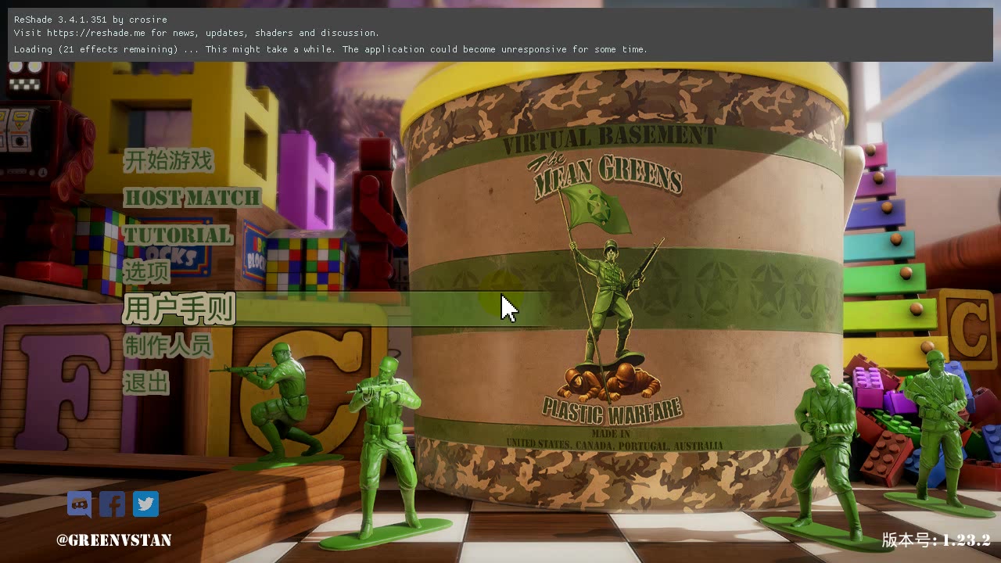Choose HOST MATCH from the main menu

pos(192,198)
